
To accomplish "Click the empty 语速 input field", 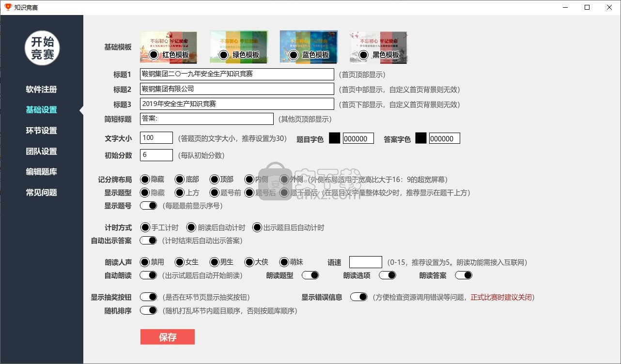I will pyautogui.click(x=366, y=262).
